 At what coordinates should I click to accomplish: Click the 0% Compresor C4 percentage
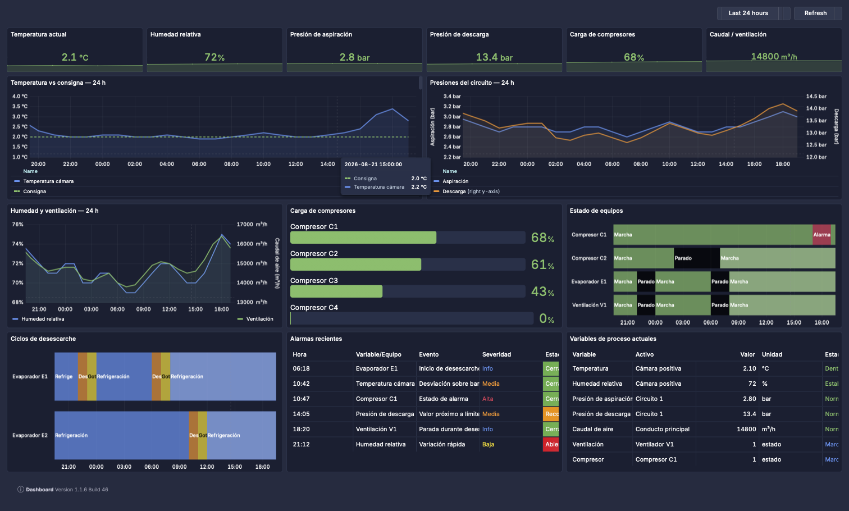pyautogui.click(x=546, y=318)
